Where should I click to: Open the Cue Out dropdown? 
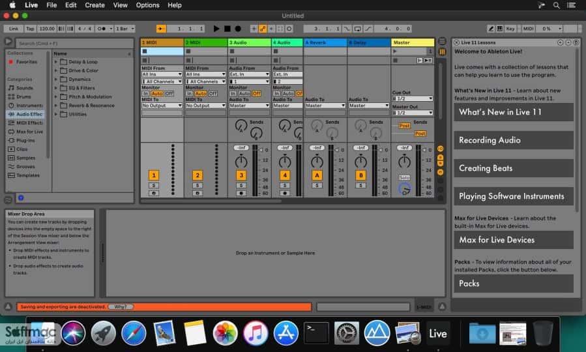point(413,98)
